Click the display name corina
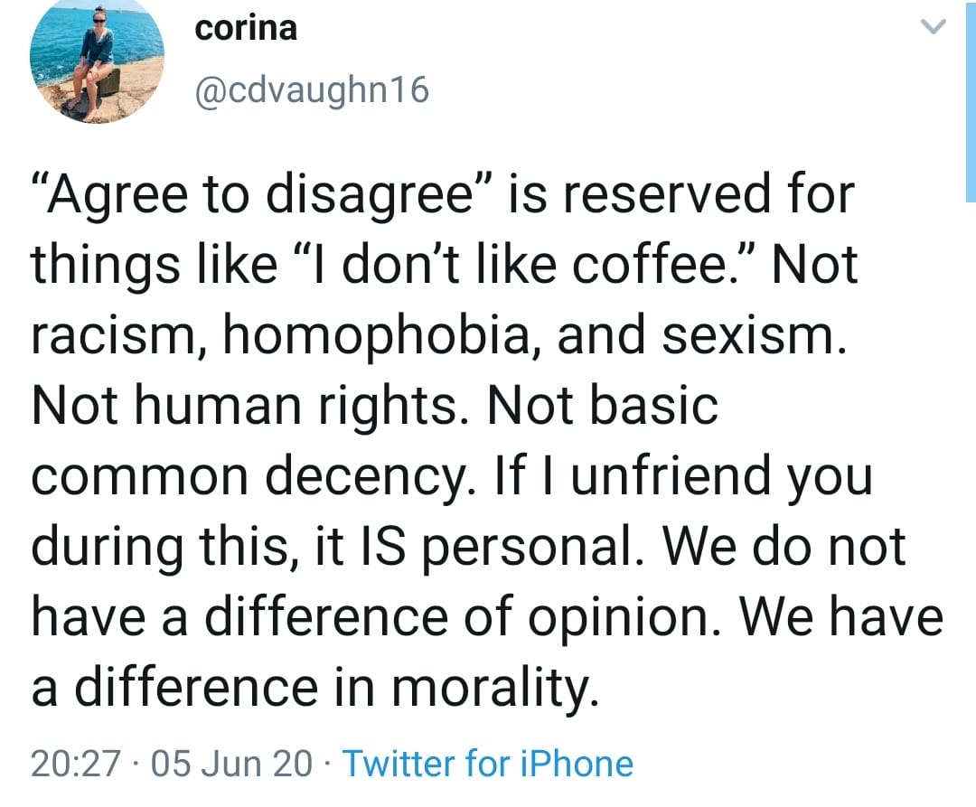The width and height of the screenshot is (976, 807). (246, 28)
